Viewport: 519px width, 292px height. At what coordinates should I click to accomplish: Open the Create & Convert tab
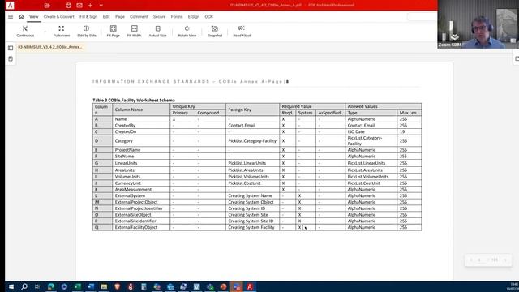coord(59,16)
